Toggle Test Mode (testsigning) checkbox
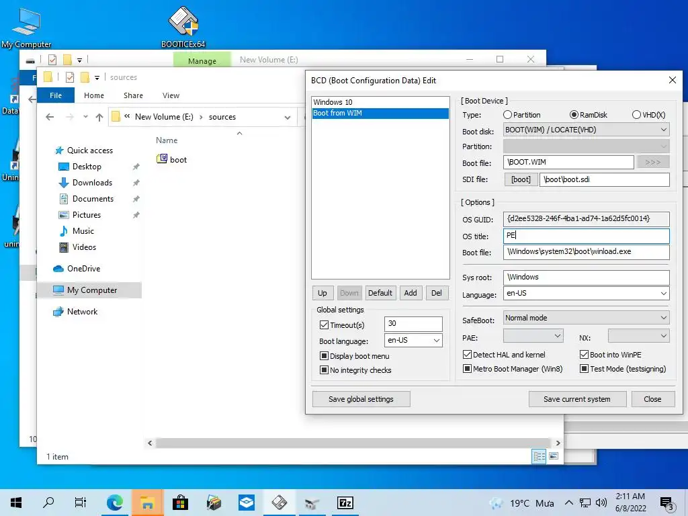The width and height of the screenshot is (688, 516). (584, 369)
